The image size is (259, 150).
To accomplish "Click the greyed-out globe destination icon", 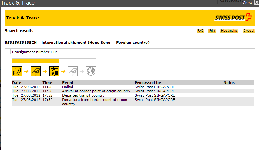I will click(91, 71).
